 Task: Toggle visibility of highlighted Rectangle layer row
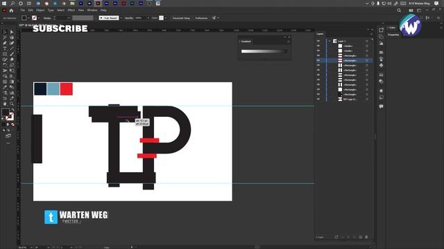click(x=318, y=60)
